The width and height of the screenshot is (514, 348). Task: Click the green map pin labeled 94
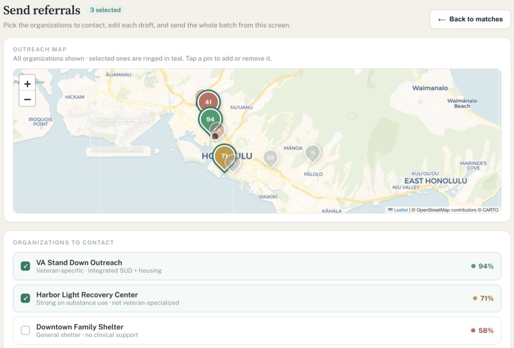pyautogui.click(x=210, y=120)
